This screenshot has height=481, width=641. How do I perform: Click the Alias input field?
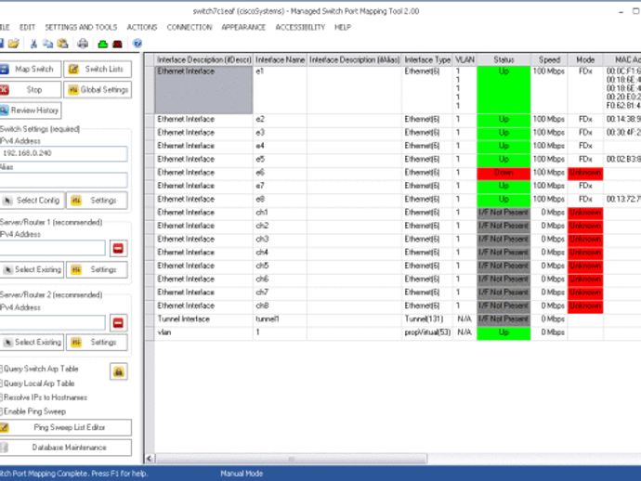64,180
